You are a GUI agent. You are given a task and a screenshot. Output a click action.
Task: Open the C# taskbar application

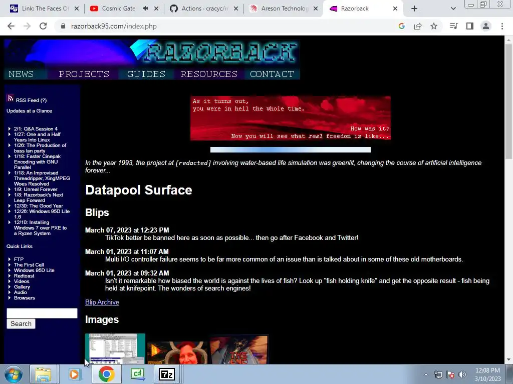(137, 374)
